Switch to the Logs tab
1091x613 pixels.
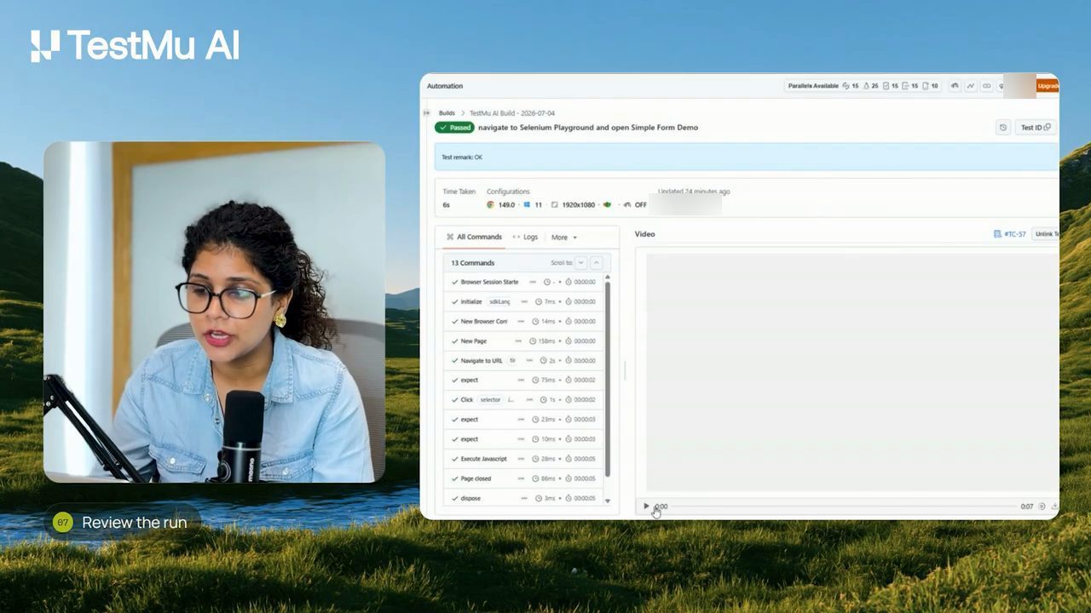[x=525, y=238]
